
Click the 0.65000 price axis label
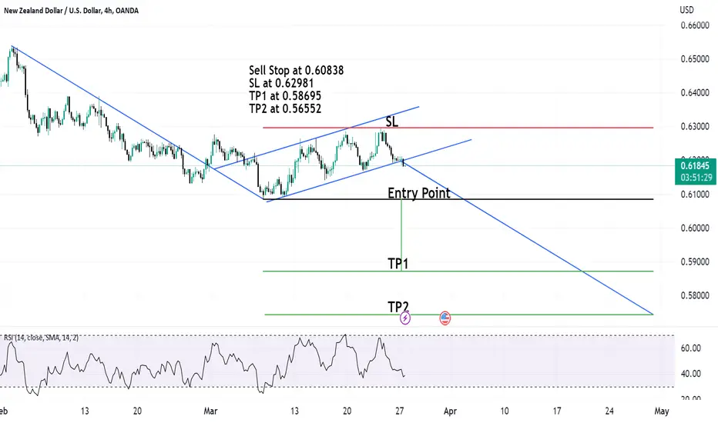[695, 59]
